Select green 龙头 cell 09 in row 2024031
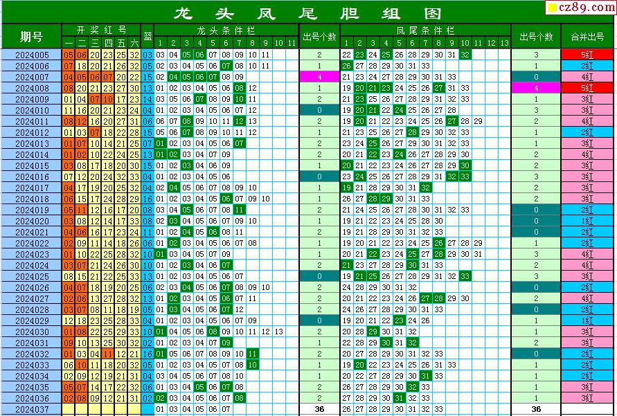617x416 pixels. pos(226,343)
